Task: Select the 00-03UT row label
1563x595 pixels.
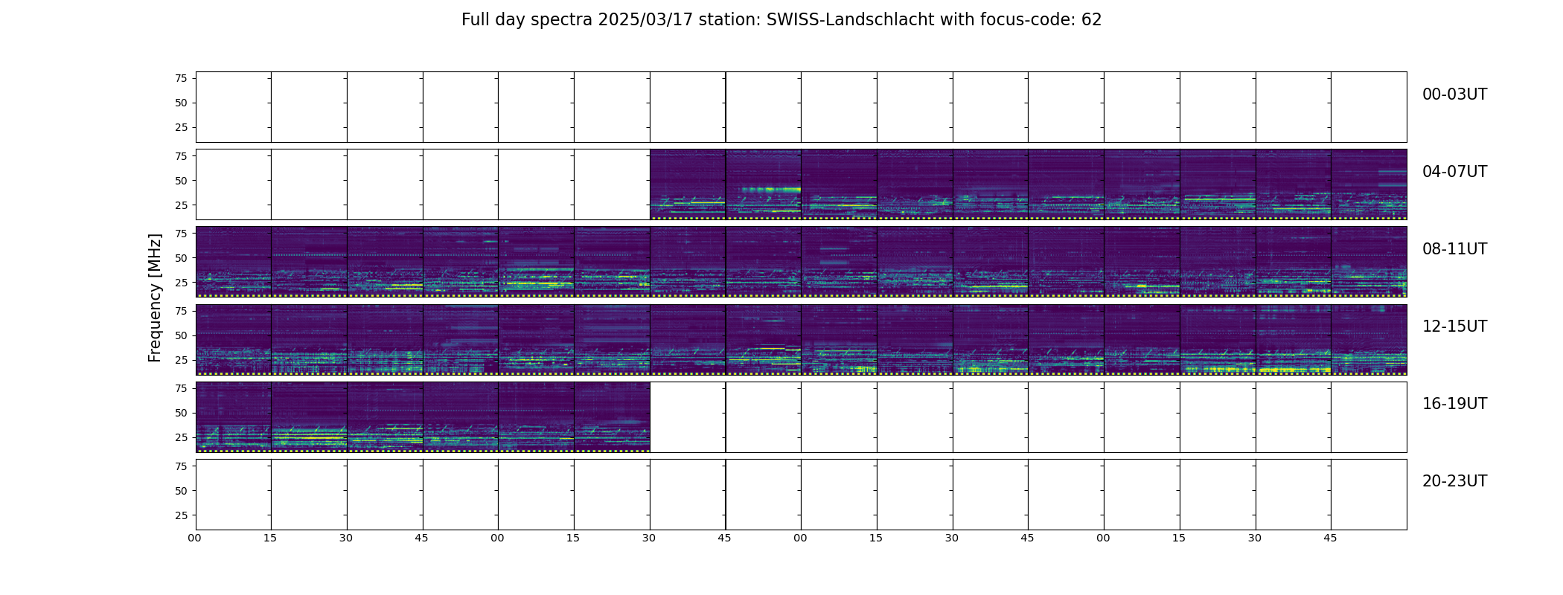Action: 1454,94
